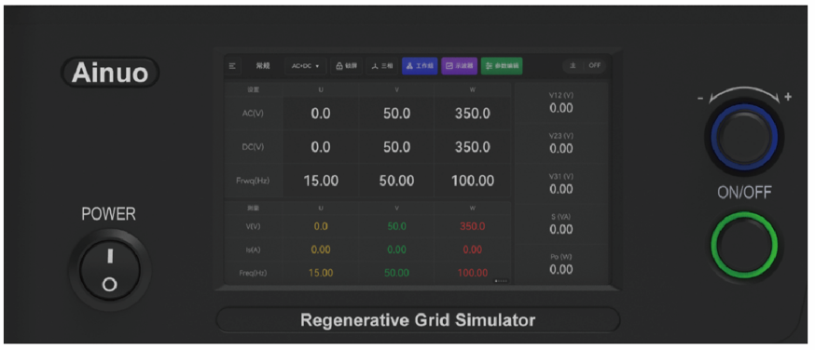Open the purple oscilloscope button (示波器)
Image resolution: width=815 pixels, height=350 pixels.
[460, 66]
